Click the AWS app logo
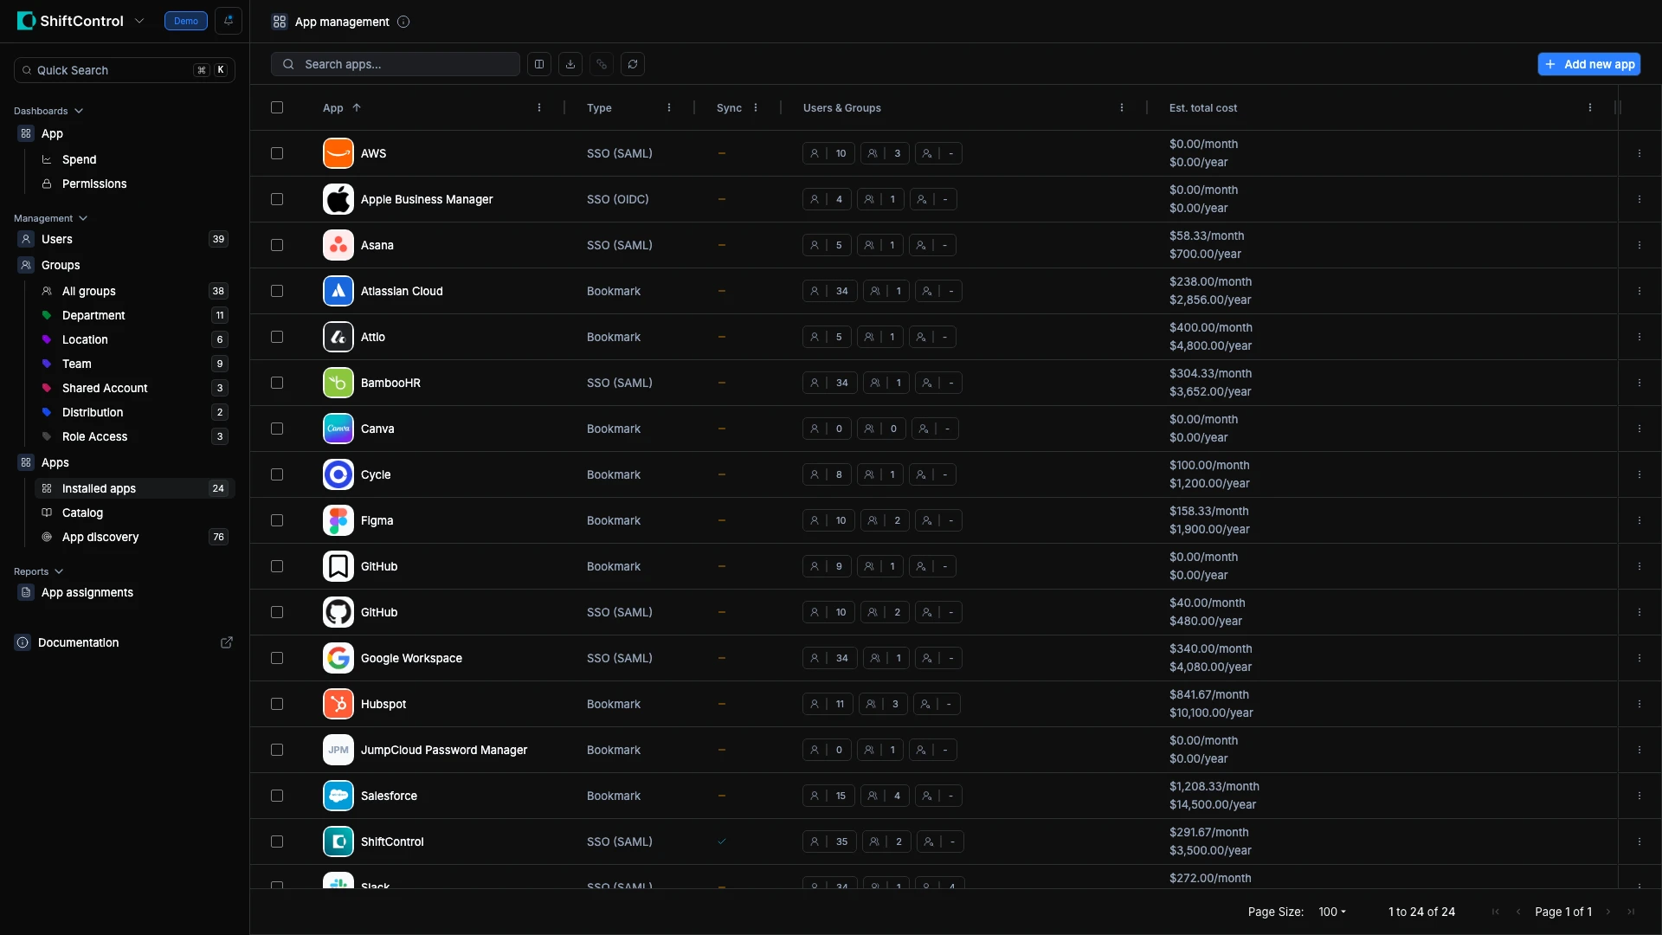This screenshot has height=935, width=1662. pos(338,153)
